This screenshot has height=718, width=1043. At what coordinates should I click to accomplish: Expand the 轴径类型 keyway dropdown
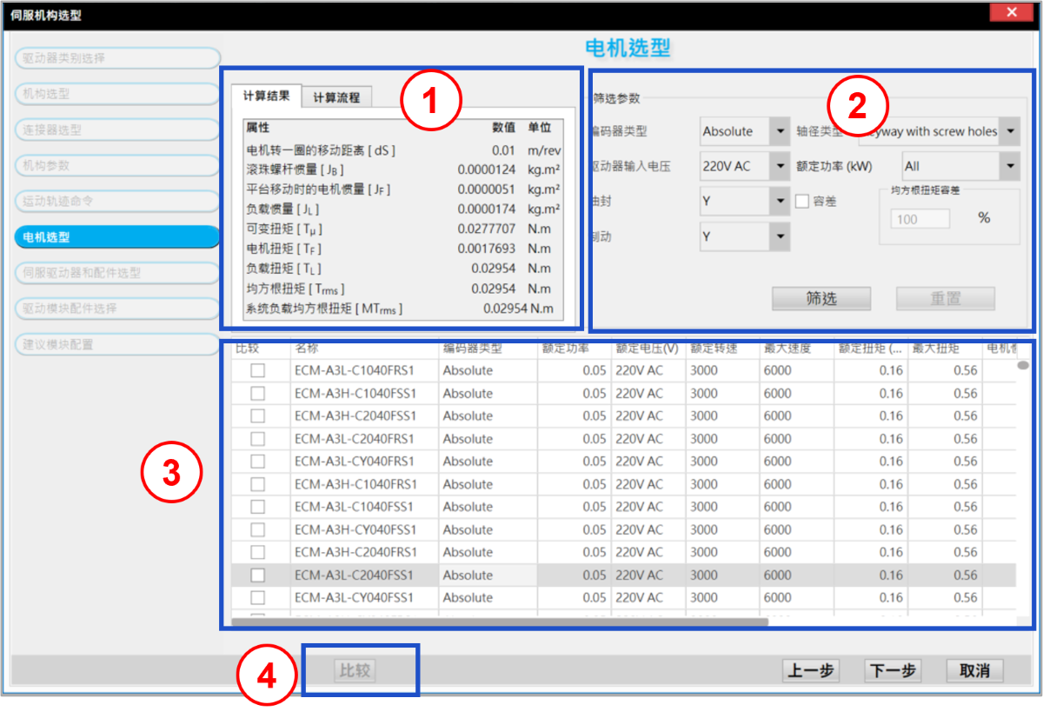click(x=937, y=131)
